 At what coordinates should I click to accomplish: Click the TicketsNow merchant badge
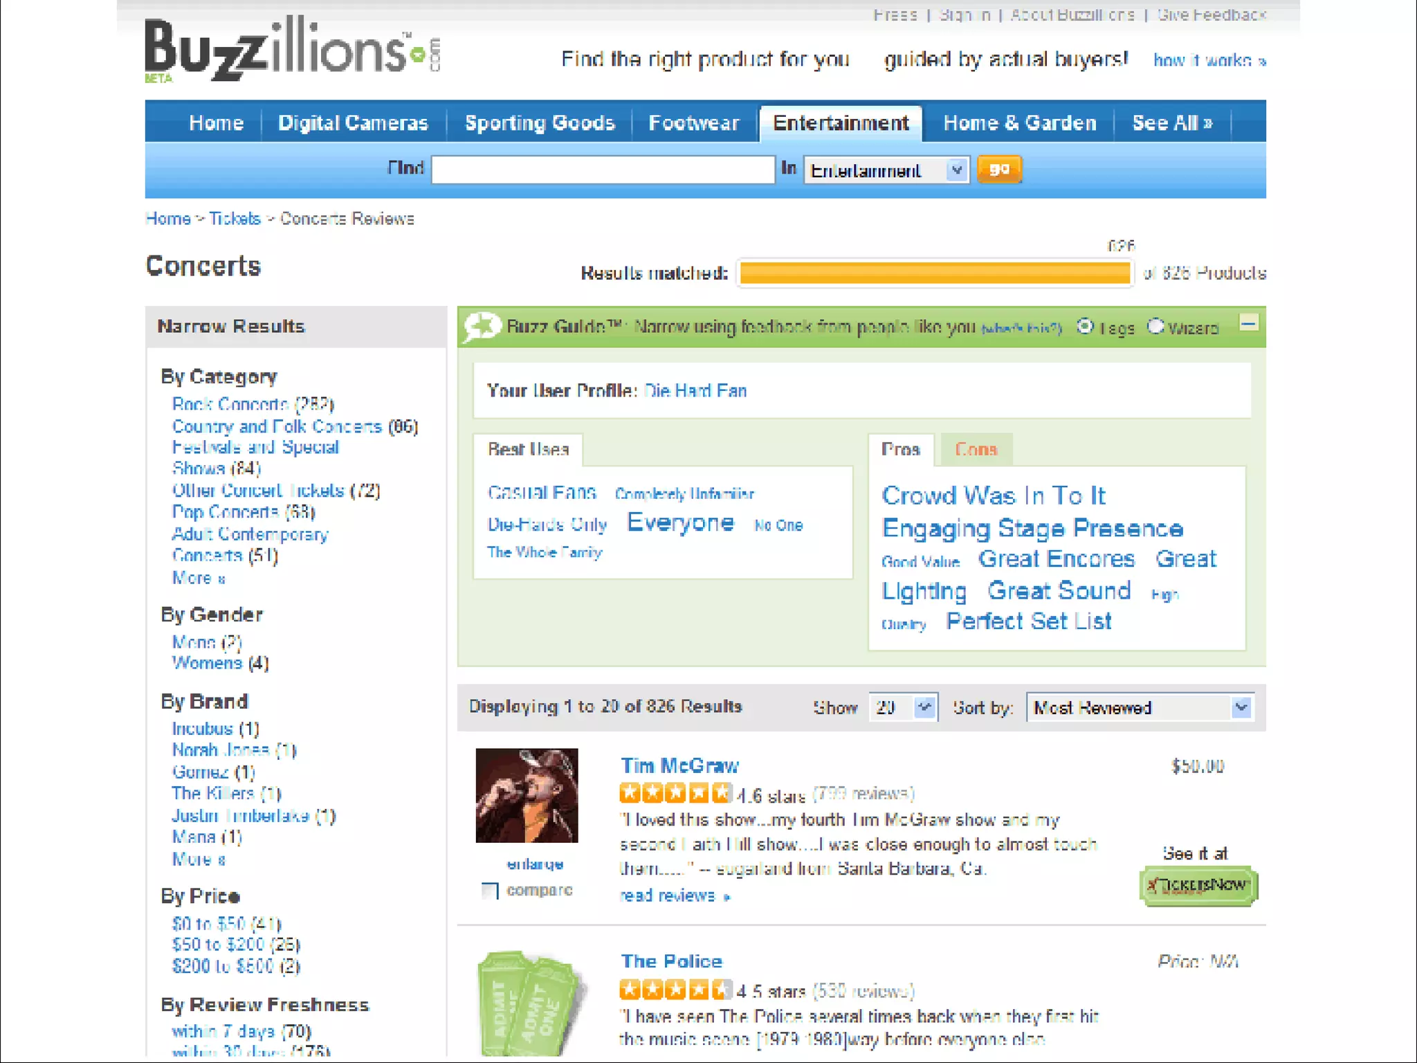(1198, 886)
